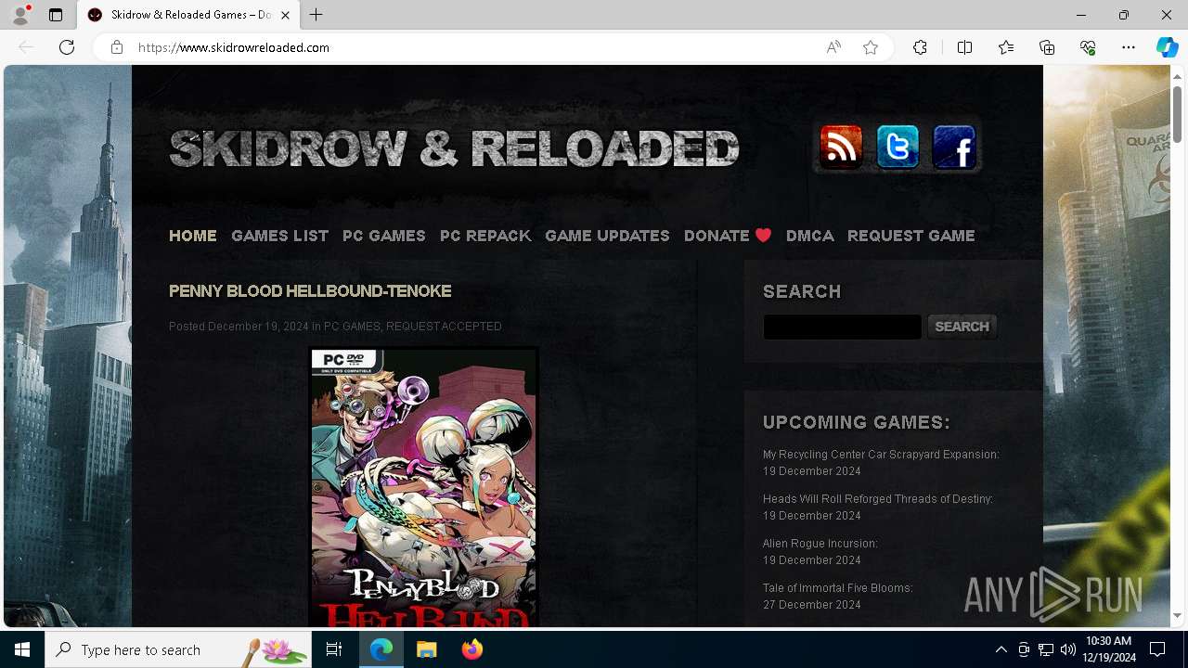Open network status tray icon
This screenshot has height=668, width=1188.
point(1045,649)
